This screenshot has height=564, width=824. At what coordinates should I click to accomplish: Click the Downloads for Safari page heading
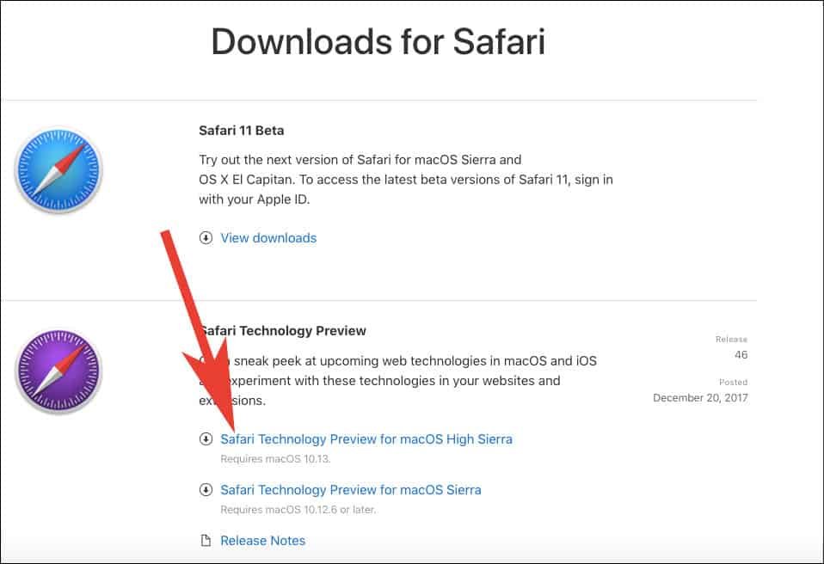point(378,41)
